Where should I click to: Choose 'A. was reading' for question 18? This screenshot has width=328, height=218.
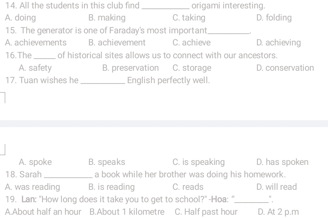coord(33,187)
